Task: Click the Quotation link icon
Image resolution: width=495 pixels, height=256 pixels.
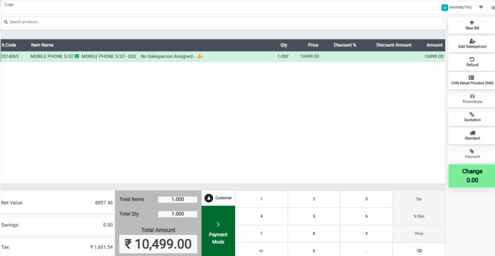Action: [472, 114]
